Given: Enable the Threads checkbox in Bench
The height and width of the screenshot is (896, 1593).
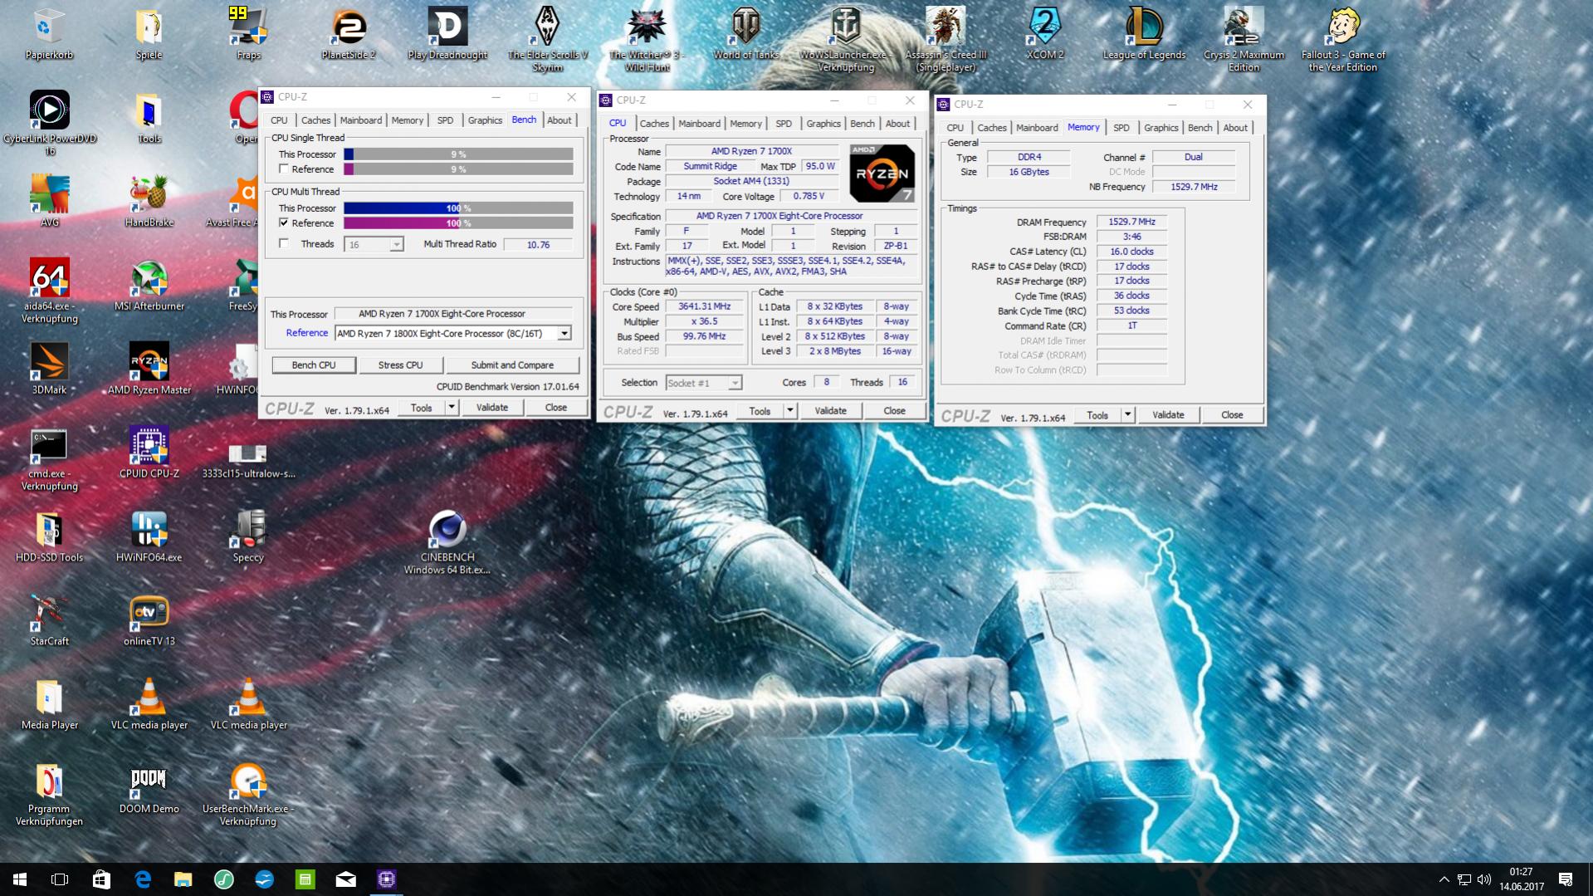Looking at the screenshot, I should [x=284, y=243].
